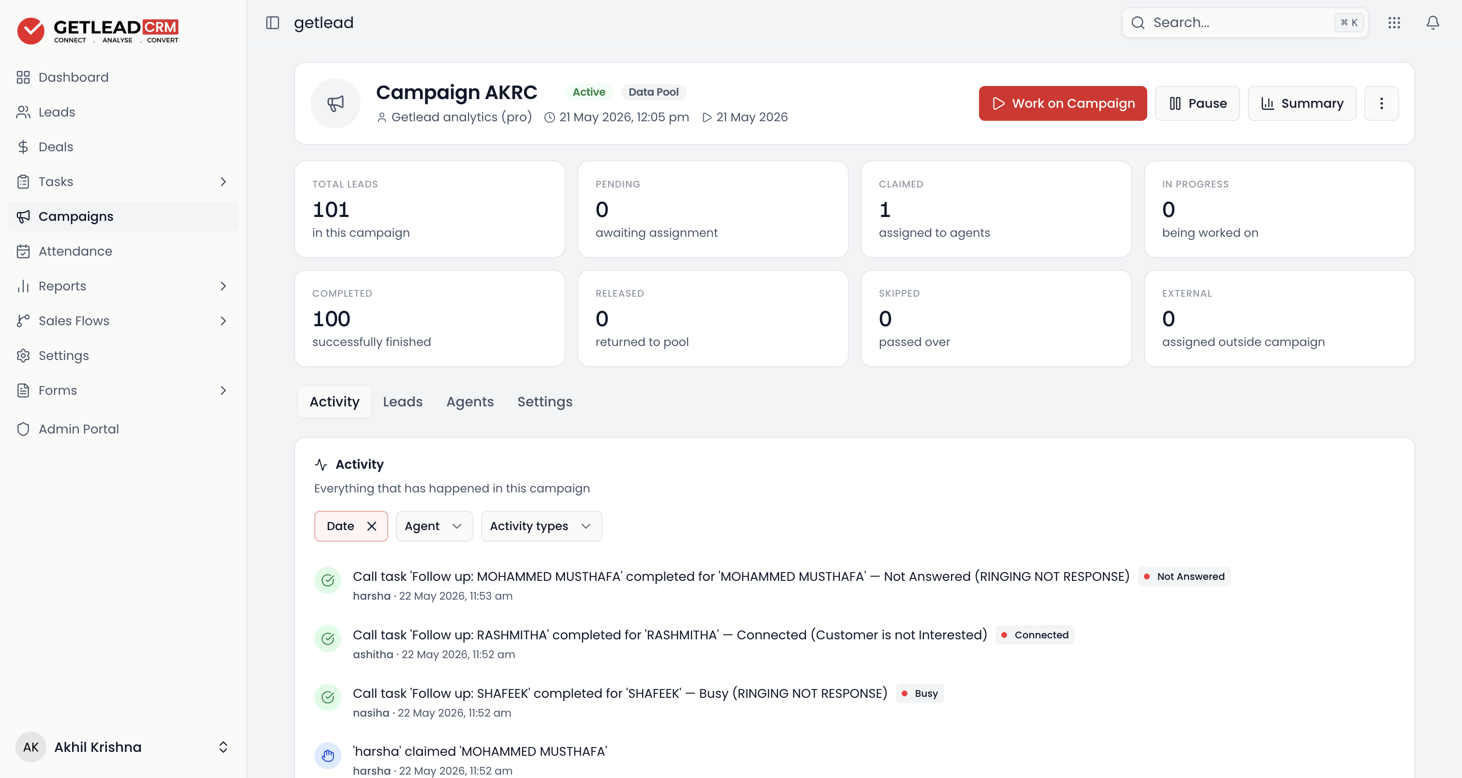The image size is (1462, 778).
Task: Click green check icon for RASHMITHA task
Action: [x=327, y=638]
